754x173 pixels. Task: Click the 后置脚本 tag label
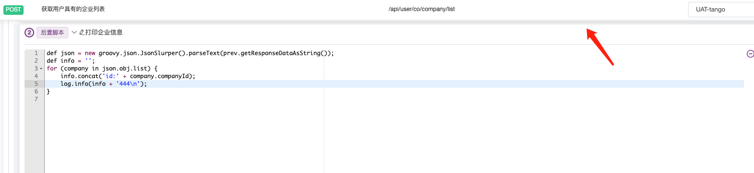52,33
